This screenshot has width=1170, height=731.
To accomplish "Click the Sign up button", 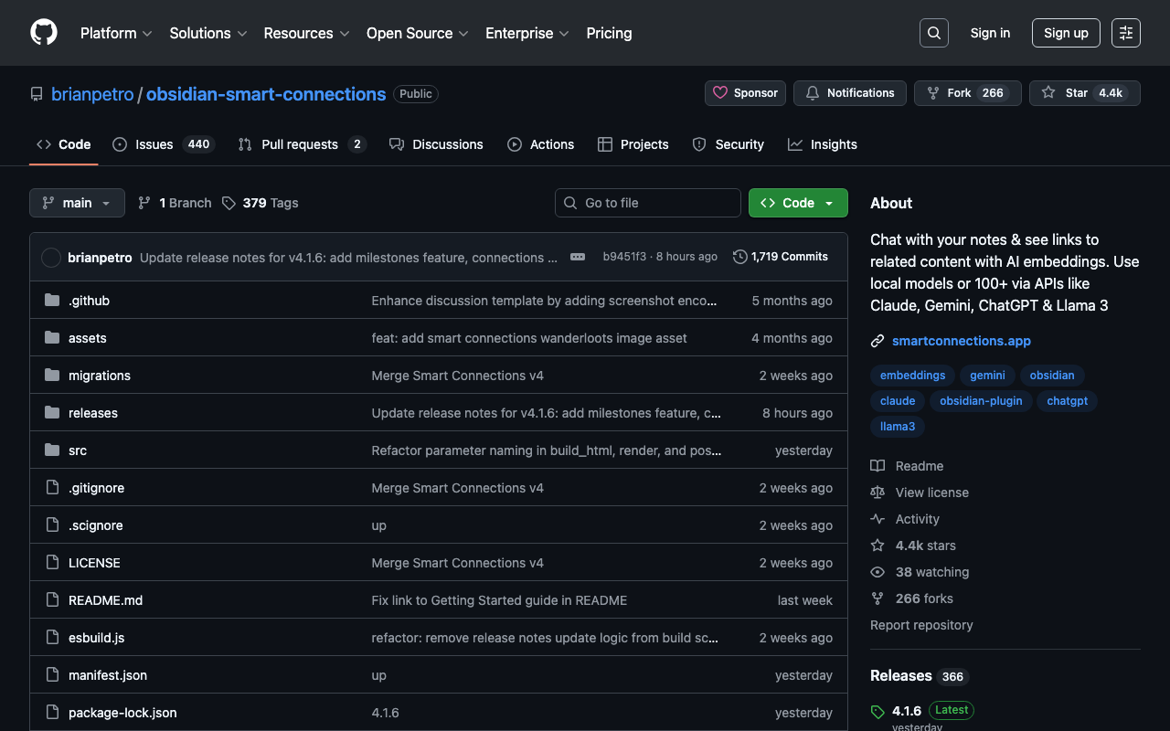I will (x=1066, y=33).
